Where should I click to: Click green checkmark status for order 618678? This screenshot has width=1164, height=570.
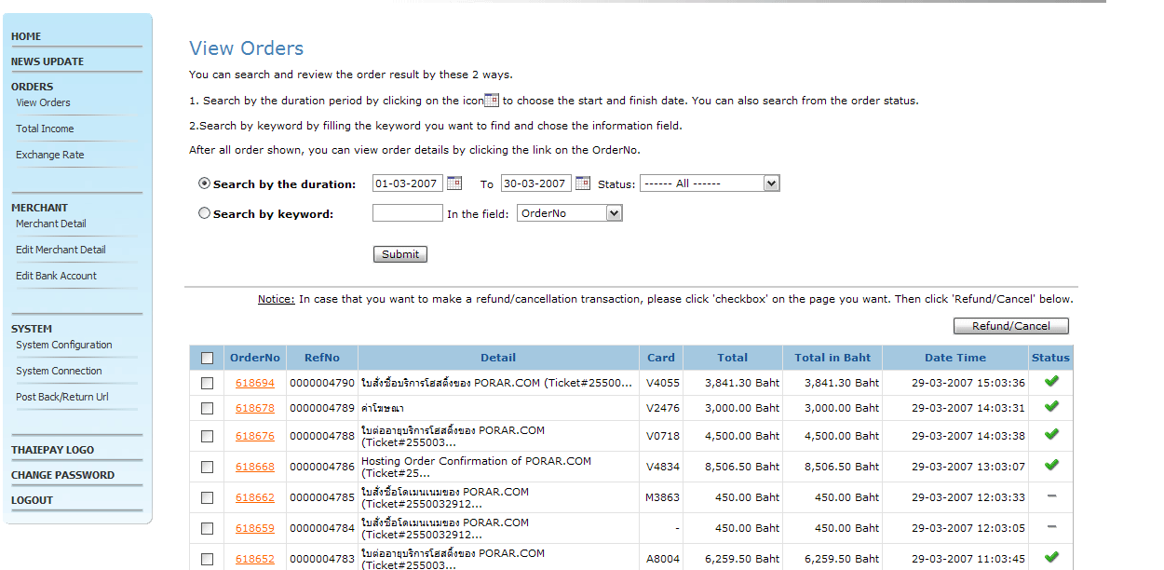pos(1051,406)
